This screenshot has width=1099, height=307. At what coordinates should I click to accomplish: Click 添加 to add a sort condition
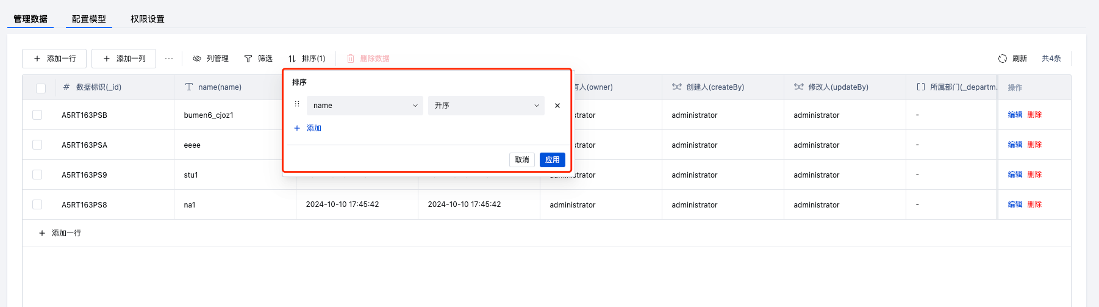pos(308,128)
